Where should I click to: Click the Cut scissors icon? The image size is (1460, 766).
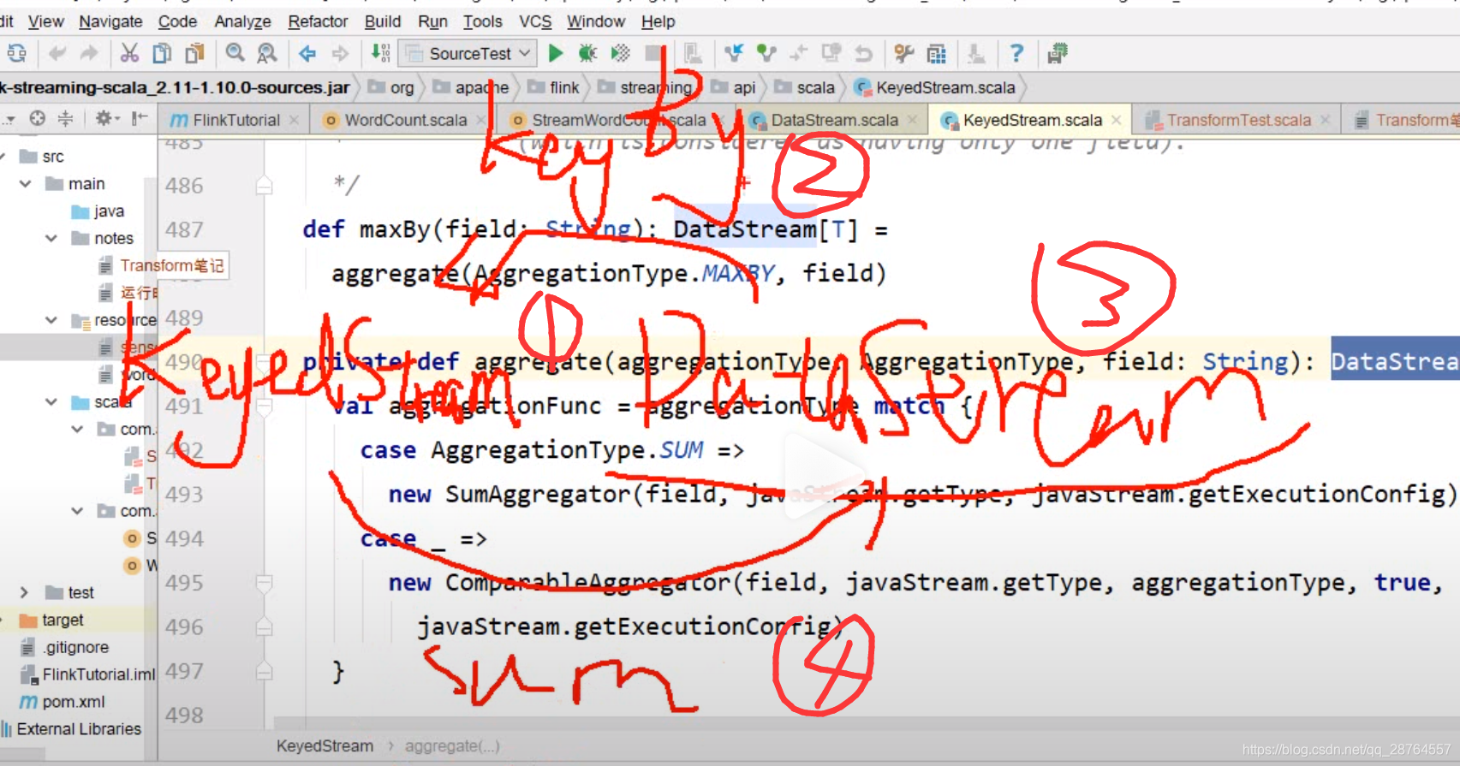129,54
